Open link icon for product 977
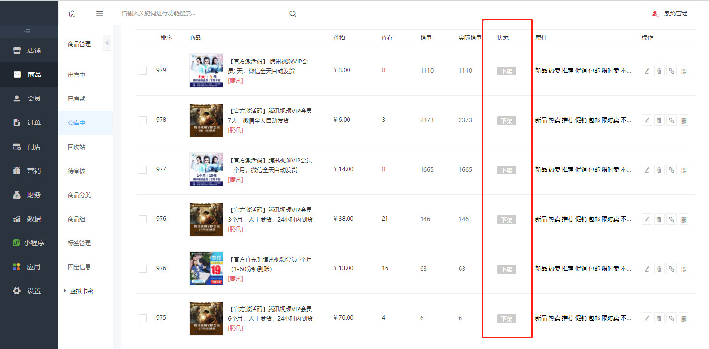This screenshot has width=709, height=349. pyautogui.click(x=672, y=170)
